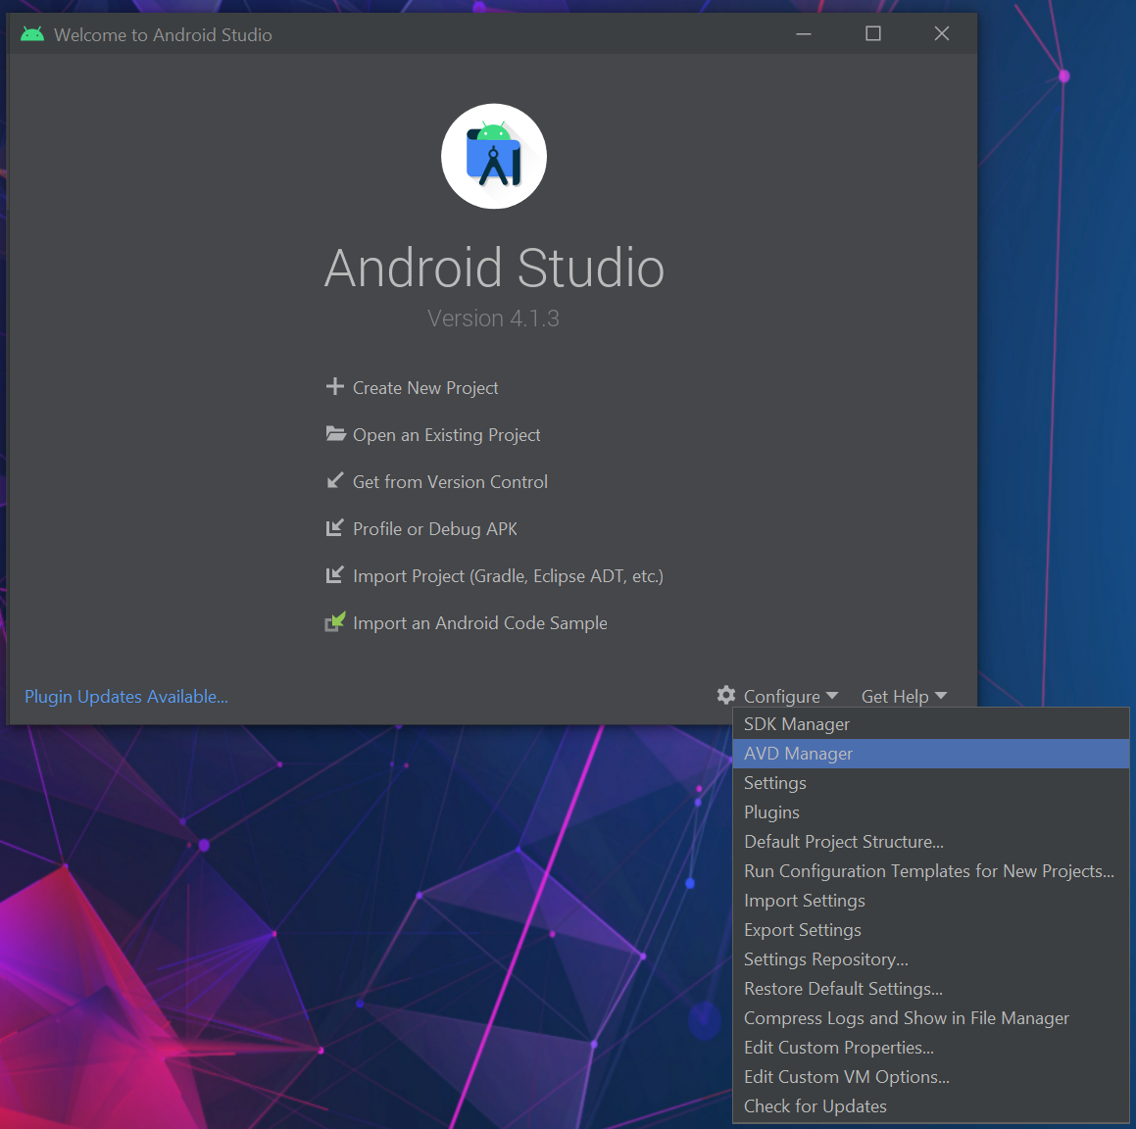
Task: Click Plugin Updates Available link
Action: [126, 697]
